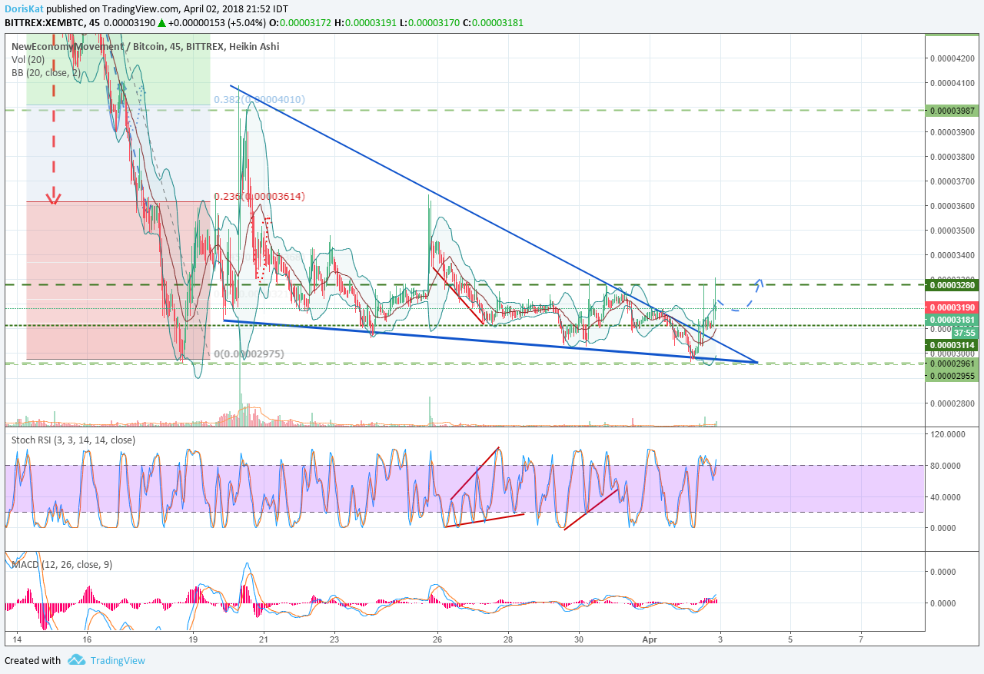
Task: Click the BITTREX:XEMBTC, 45 symbol text
Action: (53, 22)
